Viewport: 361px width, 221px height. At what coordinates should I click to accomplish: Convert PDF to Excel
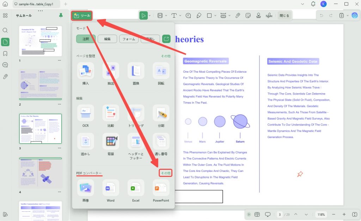[x=136, y=191]
